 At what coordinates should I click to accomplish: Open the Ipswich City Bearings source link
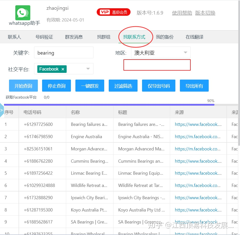tap(198, 197)
